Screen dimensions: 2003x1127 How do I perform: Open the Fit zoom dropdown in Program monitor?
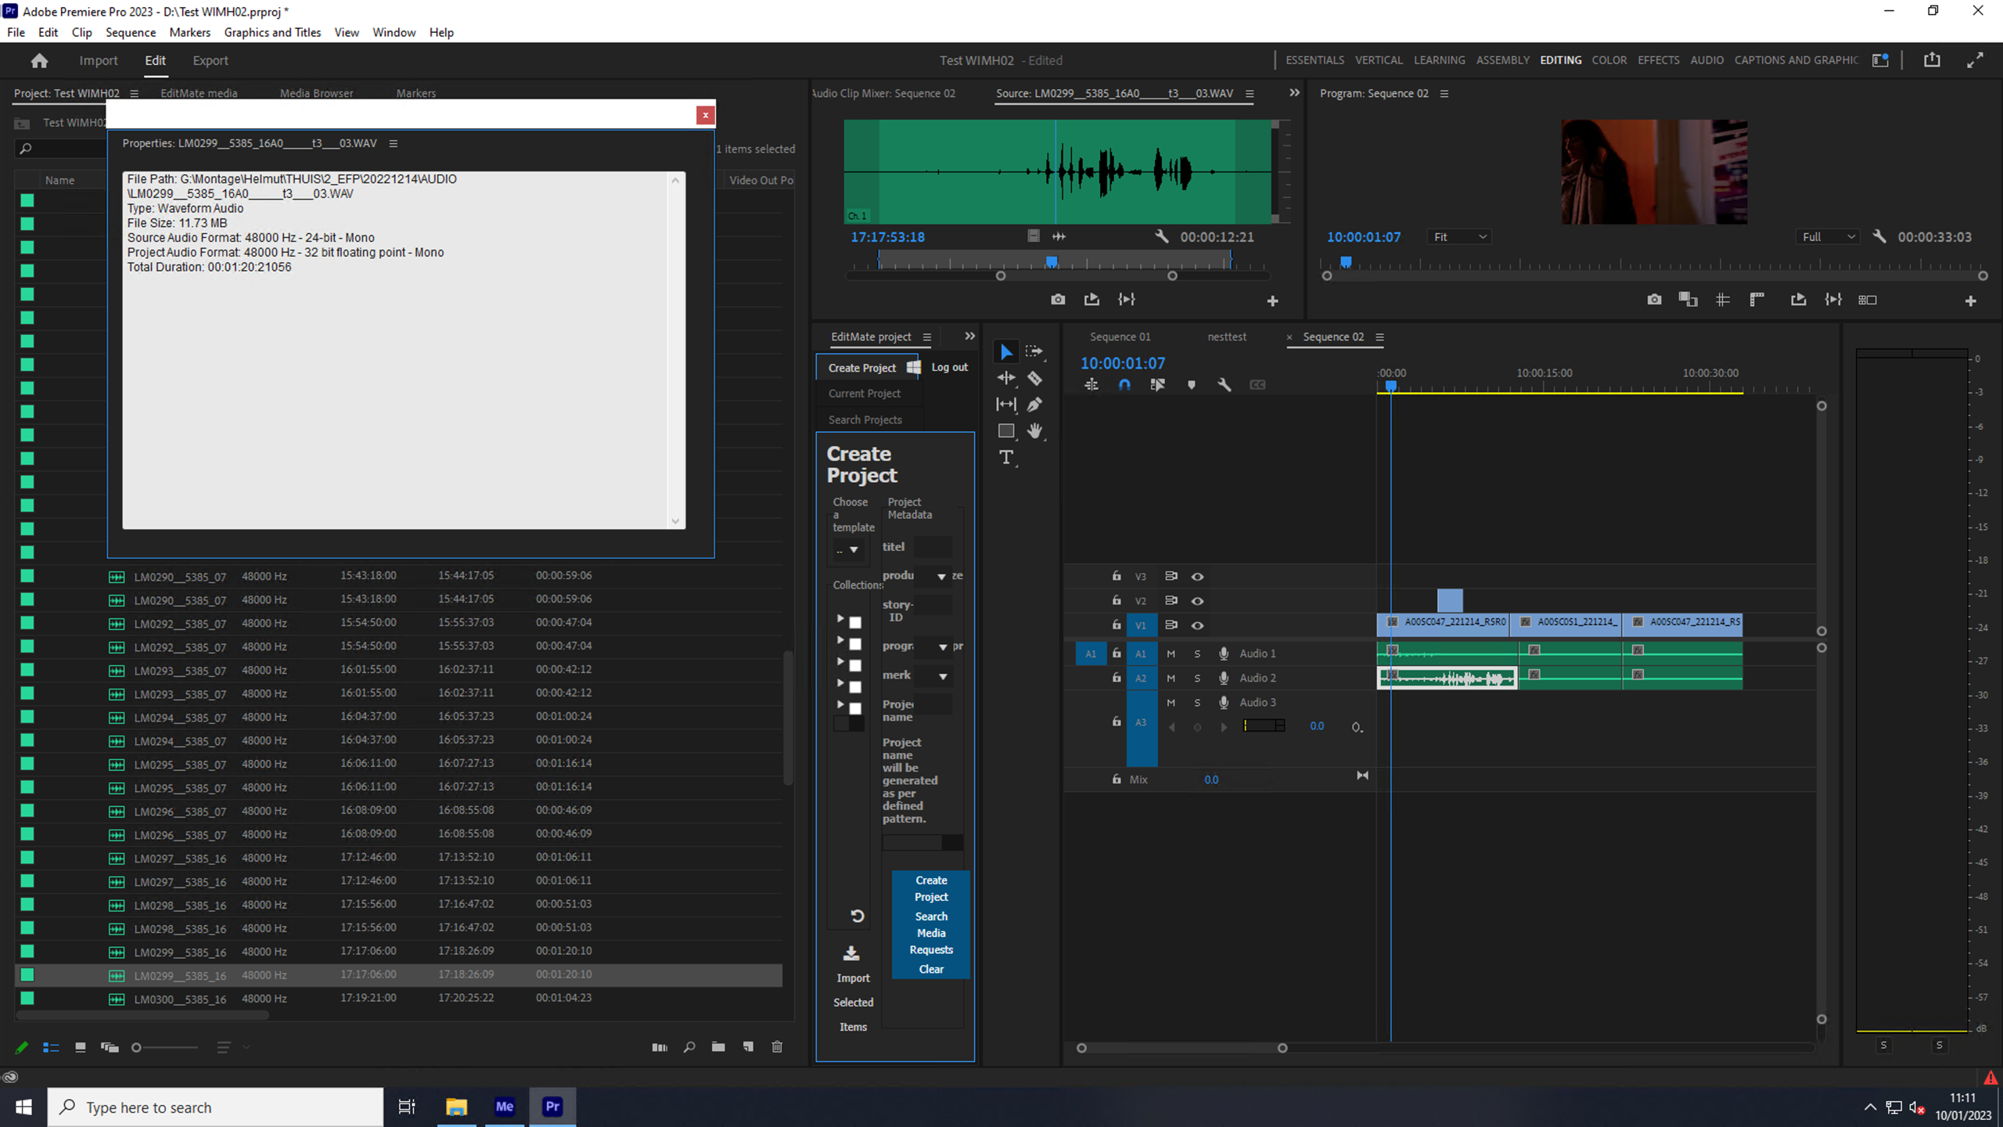(x=1458, y=236)
